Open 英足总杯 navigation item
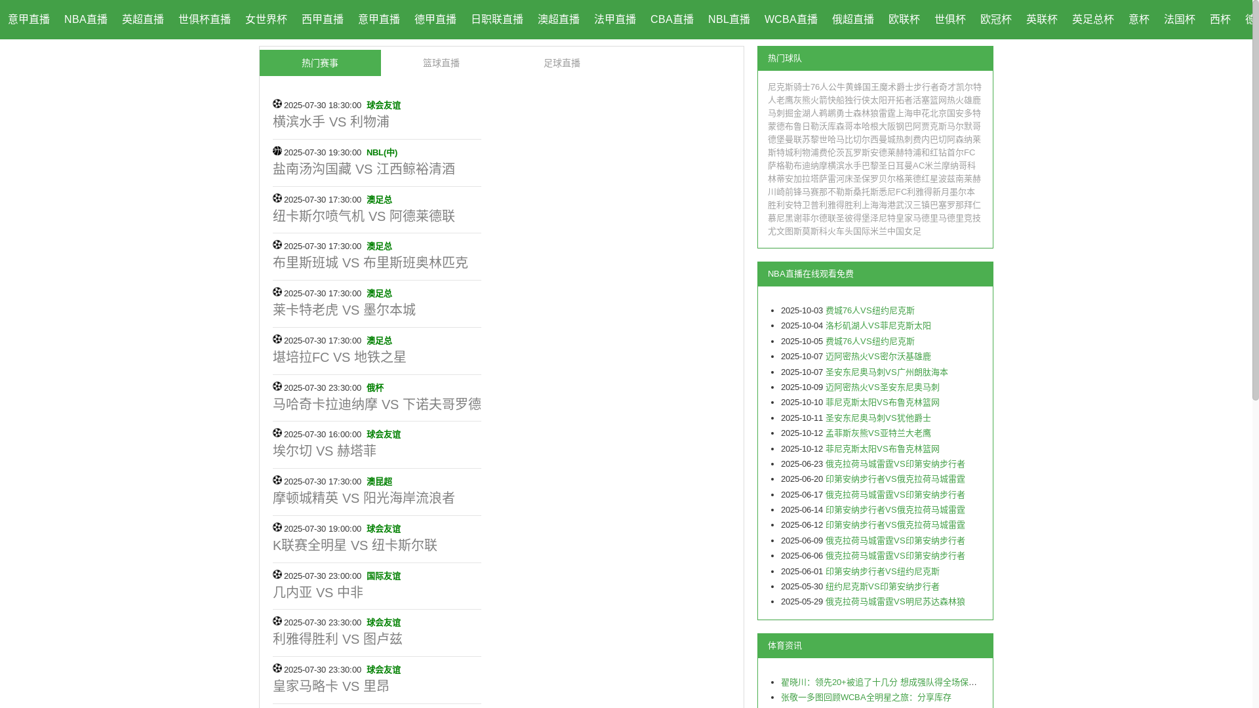Viewport: 1259px width, 708px height. [1093, 20]
